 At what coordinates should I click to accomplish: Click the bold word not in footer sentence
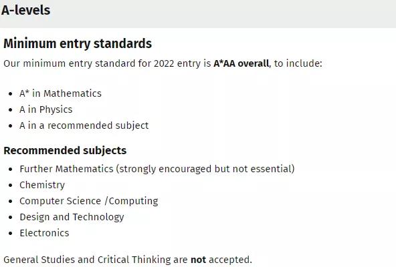(x=198, y=260)
